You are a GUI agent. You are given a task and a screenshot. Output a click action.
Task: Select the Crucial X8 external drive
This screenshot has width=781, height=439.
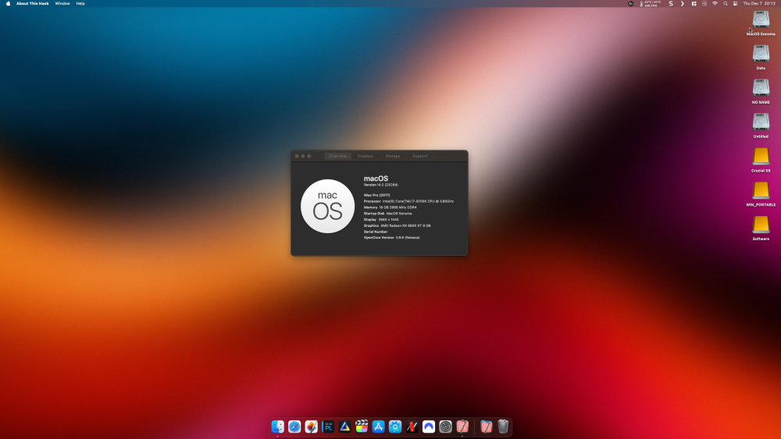[761, 157]
